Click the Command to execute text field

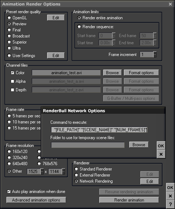tap(99, 129)
